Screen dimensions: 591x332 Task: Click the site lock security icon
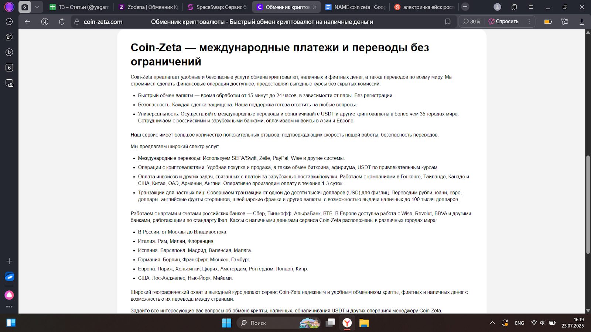[77, 22]
